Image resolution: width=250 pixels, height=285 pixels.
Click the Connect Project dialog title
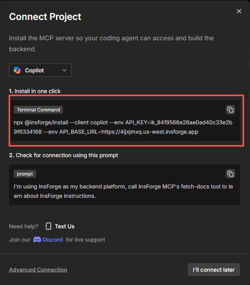point(45,17)
